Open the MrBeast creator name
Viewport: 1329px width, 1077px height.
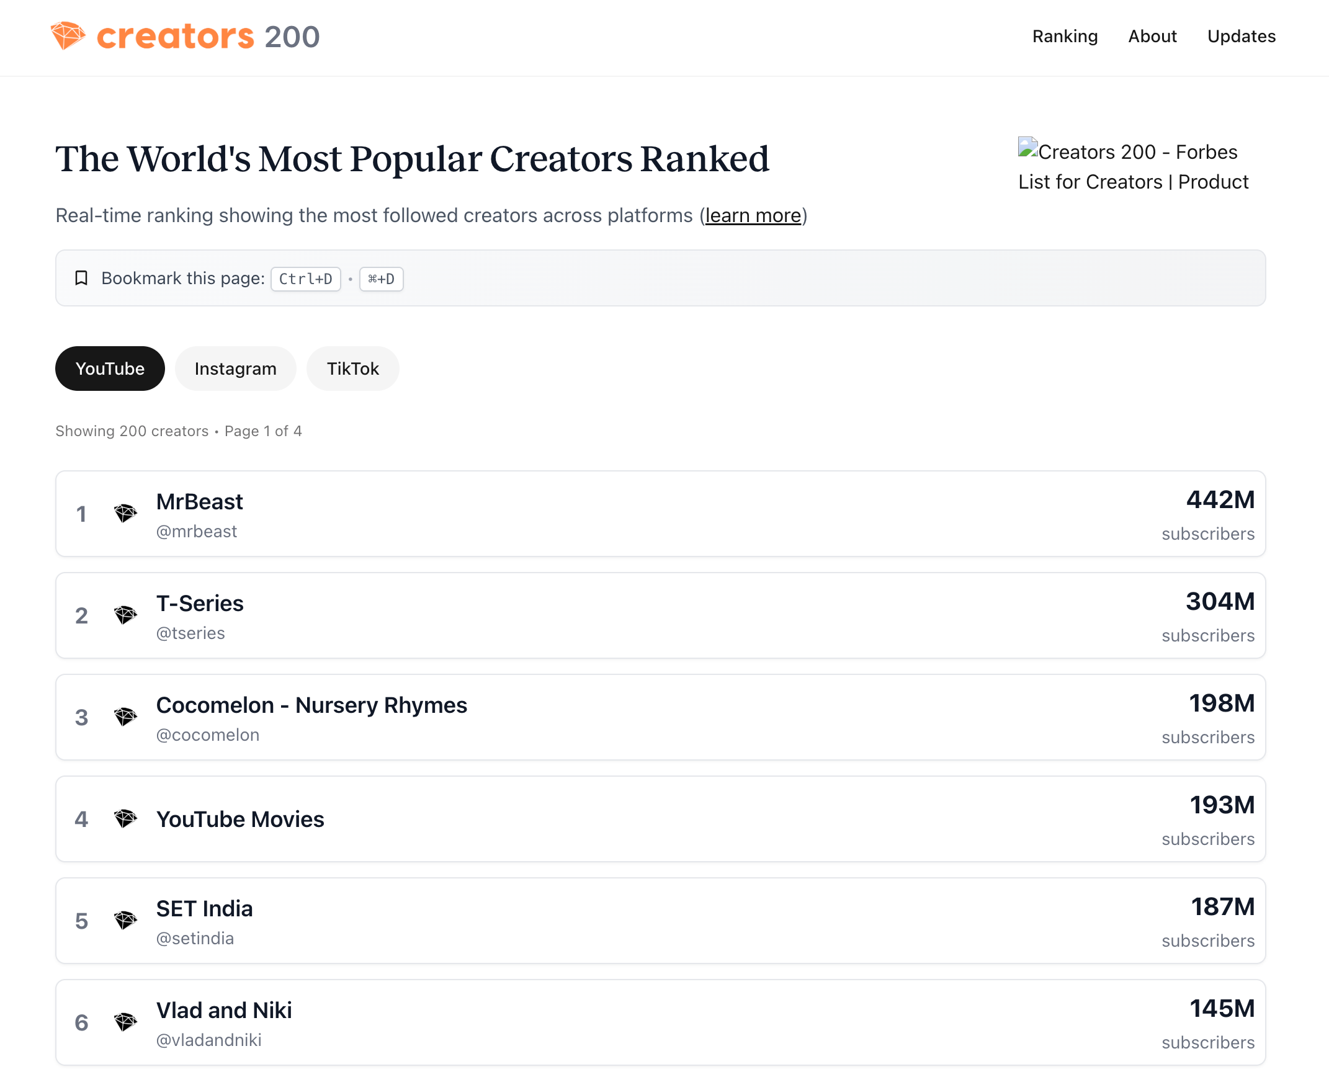[x=199, y=502]
